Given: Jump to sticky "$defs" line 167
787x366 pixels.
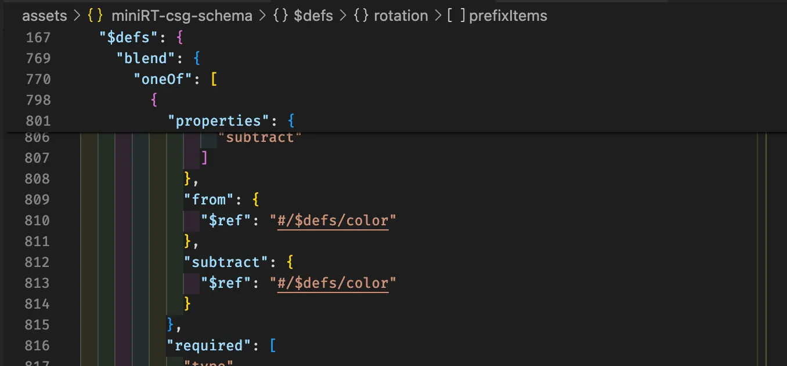Looking at the screenshot, I should (133, 37).
